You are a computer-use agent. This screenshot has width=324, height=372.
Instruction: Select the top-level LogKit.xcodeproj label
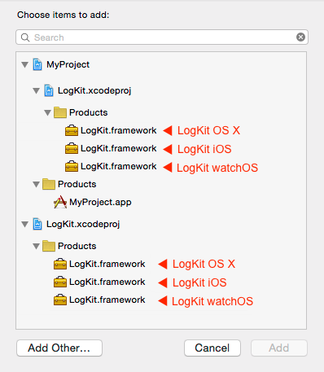click(83, 225)
